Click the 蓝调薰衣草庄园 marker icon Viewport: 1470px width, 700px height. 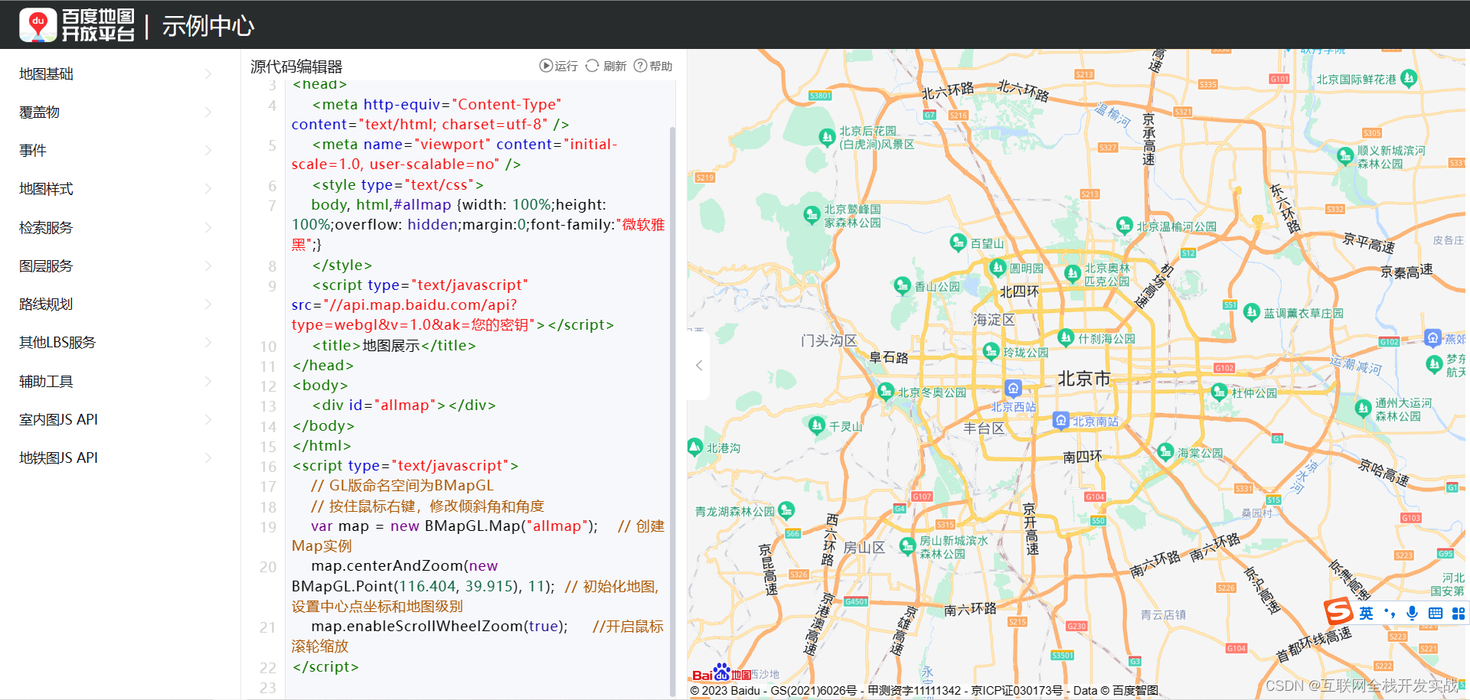pyautogui.click(x=1251, y=311)
